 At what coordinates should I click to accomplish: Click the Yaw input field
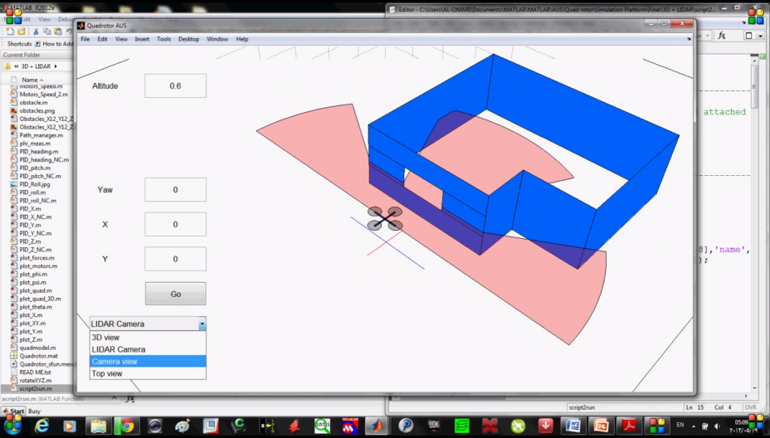coord(175,189)
